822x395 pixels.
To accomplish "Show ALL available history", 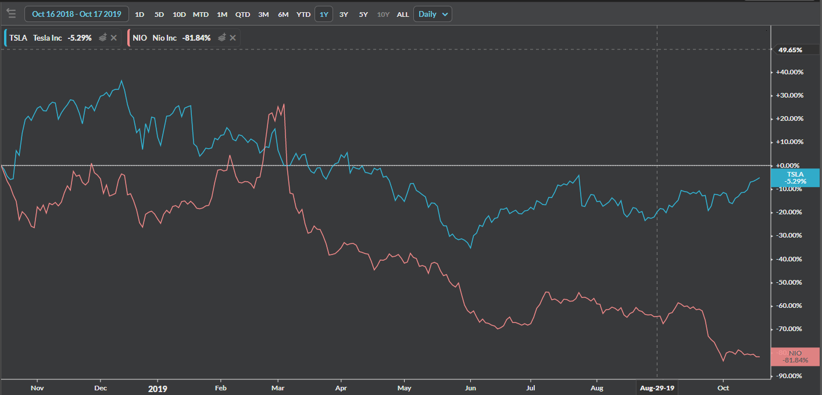I will pyautogui.click(x=403, y=14).
